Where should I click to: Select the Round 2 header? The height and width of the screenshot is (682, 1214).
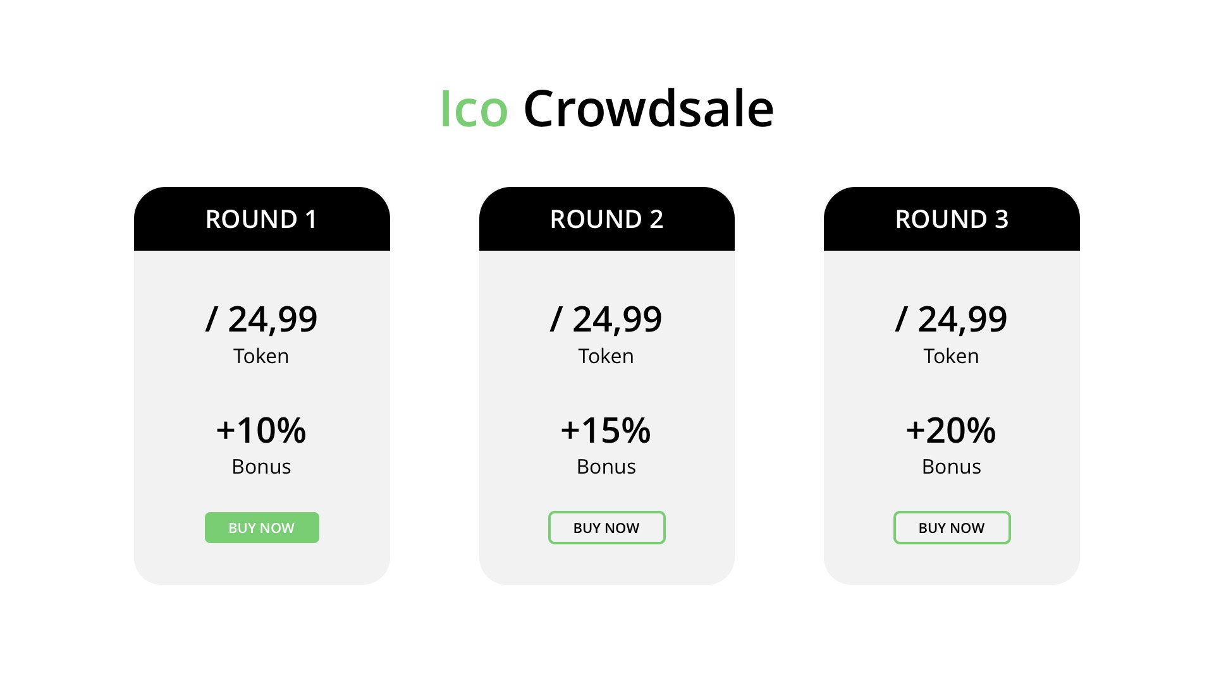click(x=606, y=219)
